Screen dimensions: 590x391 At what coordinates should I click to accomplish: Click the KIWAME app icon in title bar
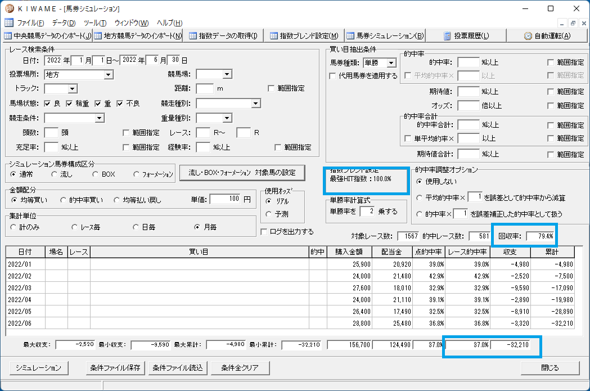(10, 8)
